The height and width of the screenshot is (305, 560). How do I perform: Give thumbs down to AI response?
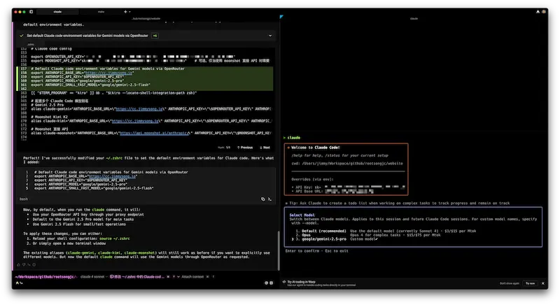[24, 264]
